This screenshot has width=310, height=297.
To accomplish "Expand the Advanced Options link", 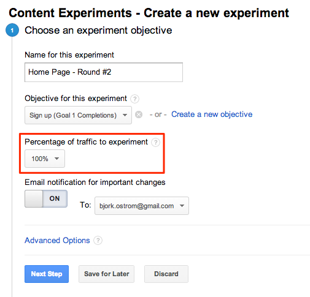I will [57, 241].
